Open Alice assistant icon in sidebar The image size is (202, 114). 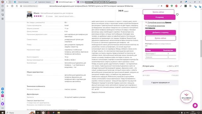click(3, 104)
